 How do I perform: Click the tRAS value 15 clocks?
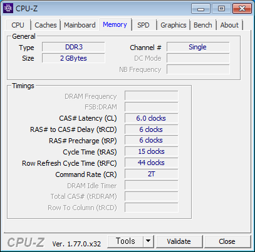click(x=152, y=151)
